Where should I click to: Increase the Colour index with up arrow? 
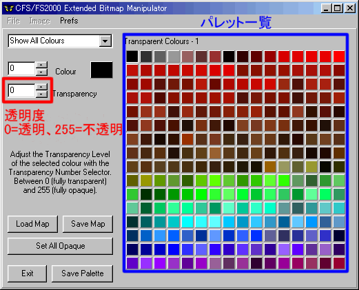pyautogui.click(x=41, y=65)
